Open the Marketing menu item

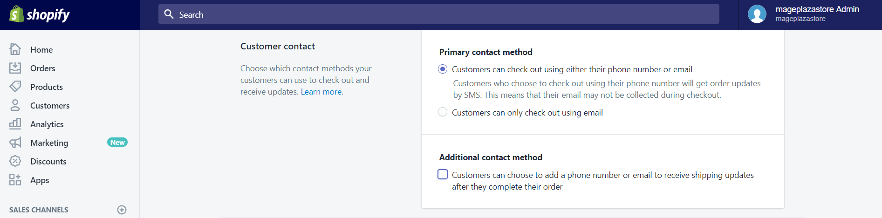[49, 143]
